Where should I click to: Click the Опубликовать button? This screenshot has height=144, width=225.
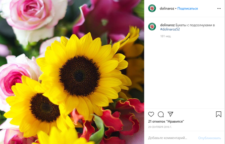pos(209,138)
